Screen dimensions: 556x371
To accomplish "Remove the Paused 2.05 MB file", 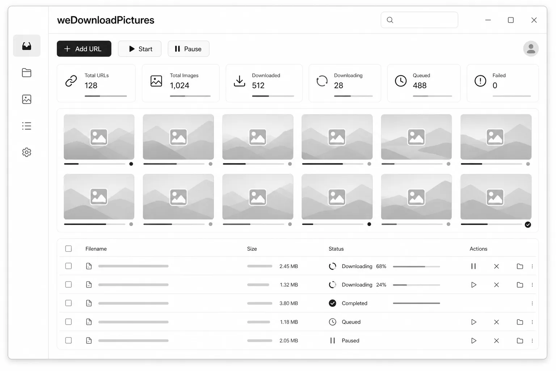I will tap(496, 341).
